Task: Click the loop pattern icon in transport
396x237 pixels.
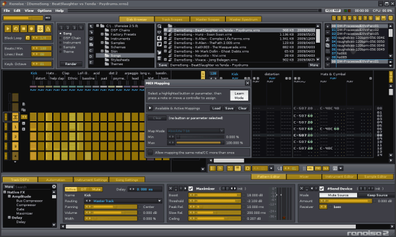Action: 16,29
